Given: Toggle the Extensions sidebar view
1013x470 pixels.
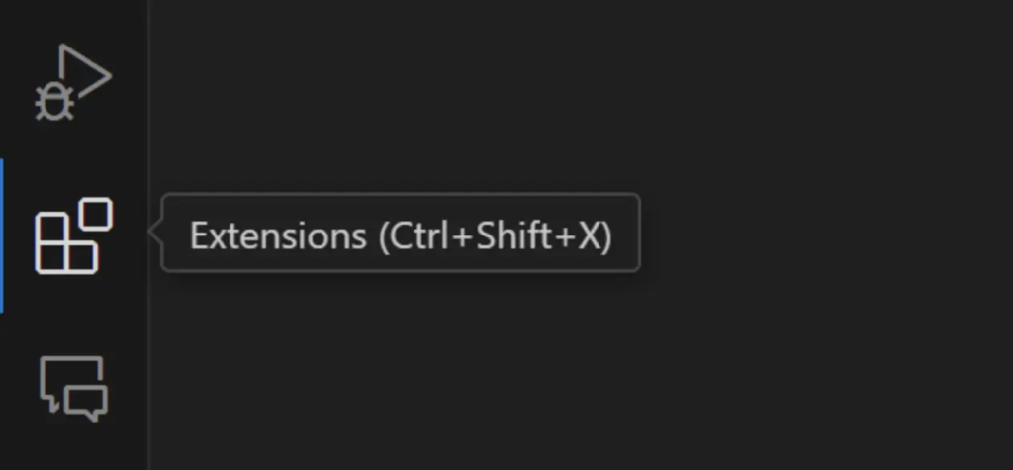Looking at the screenshot, I should [x=72, y=235].
